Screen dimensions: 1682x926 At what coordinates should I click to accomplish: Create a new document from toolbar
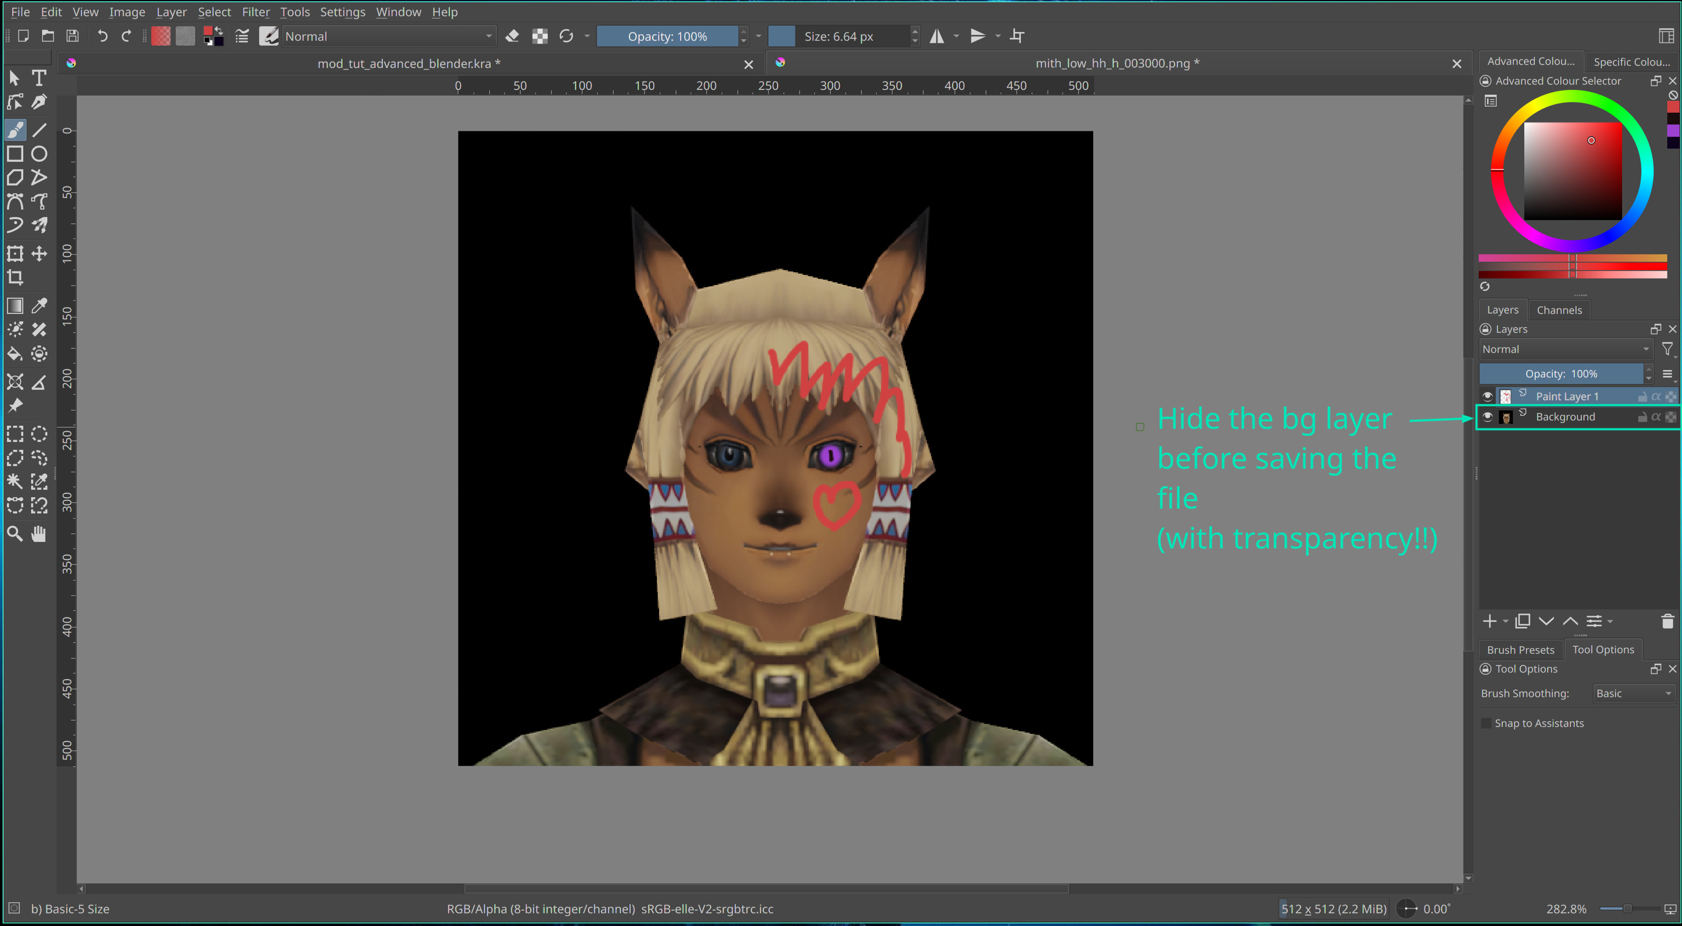coord(23,36)
